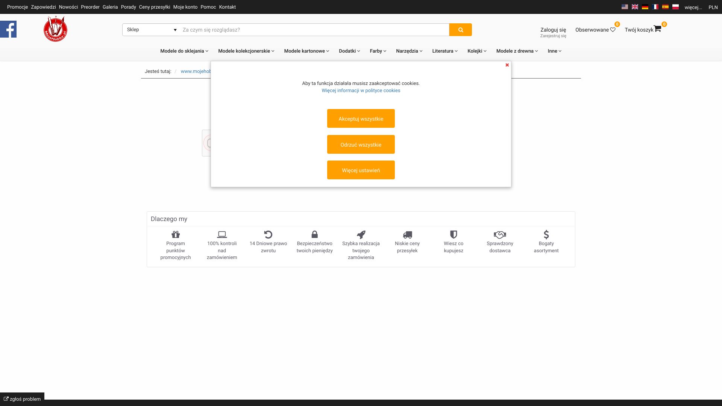Image resolution: width=722 pixels, height=406 pixels.
Task: Open Pomoc in top bar
Action: [208, 7]
